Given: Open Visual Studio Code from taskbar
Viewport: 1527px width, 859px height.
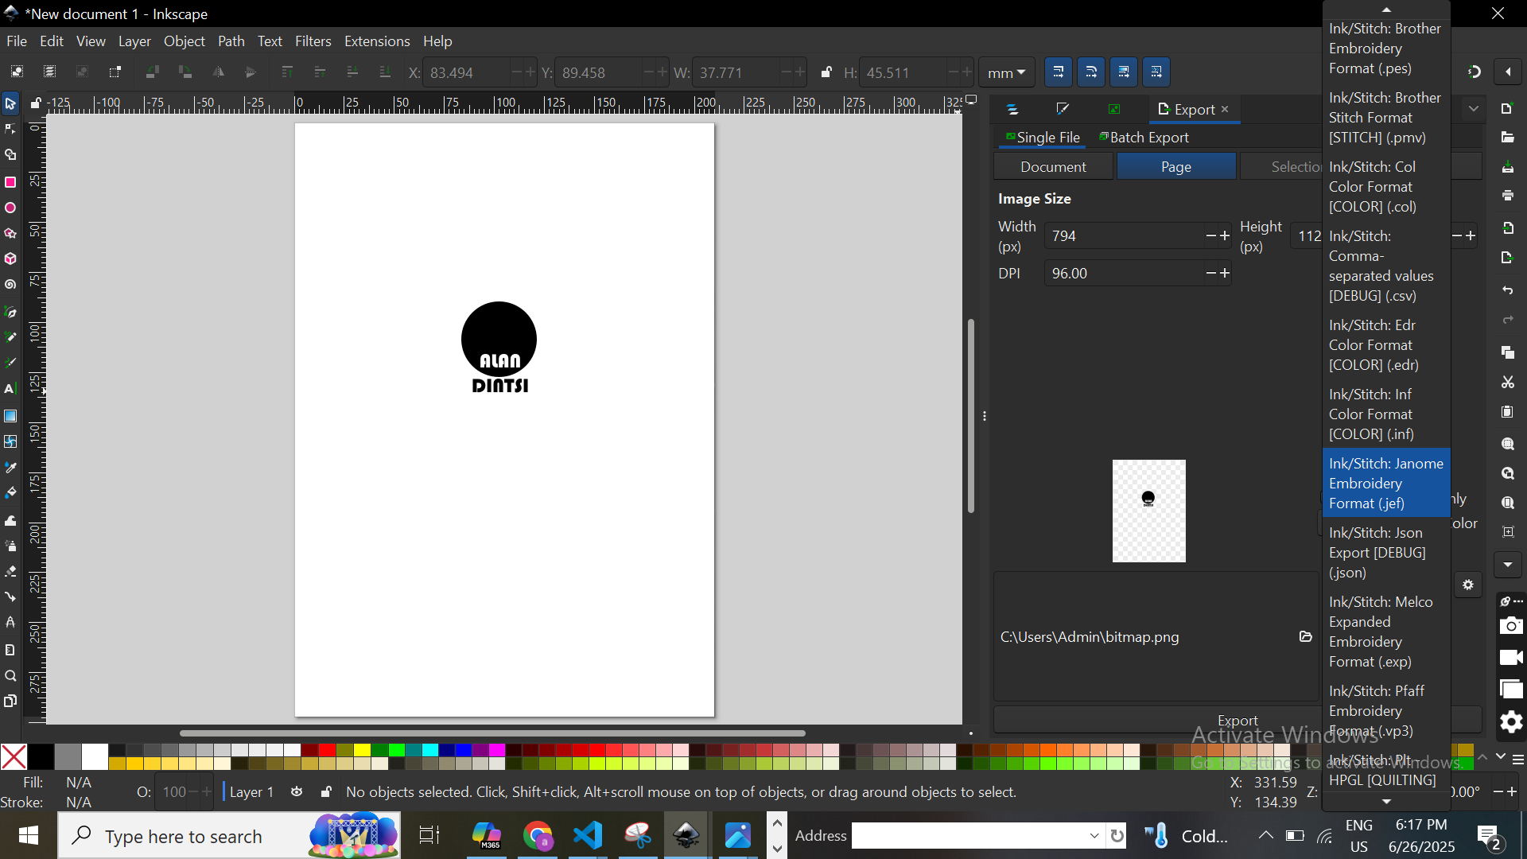Looking at the screenshot, I should (x=588, y=836).
